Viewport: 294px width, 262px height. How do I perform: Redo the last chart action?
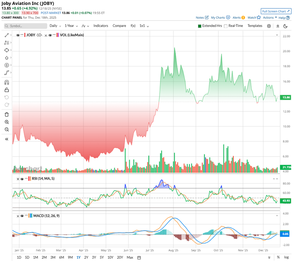coord(7,105)
